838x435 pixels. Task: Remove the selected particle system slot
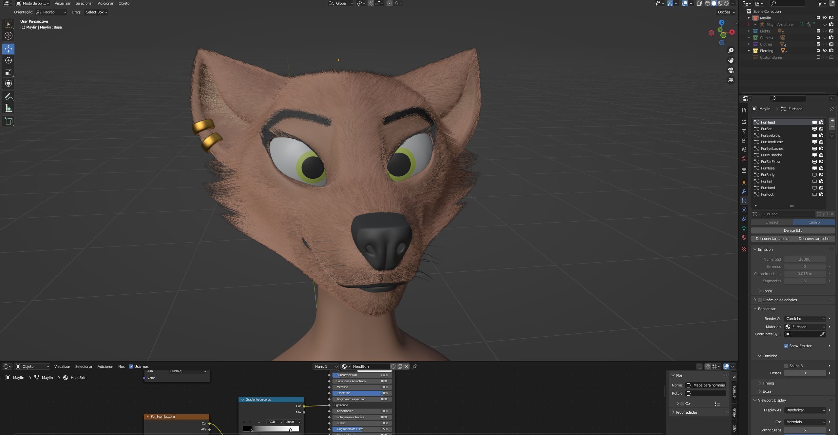(832, 127)
